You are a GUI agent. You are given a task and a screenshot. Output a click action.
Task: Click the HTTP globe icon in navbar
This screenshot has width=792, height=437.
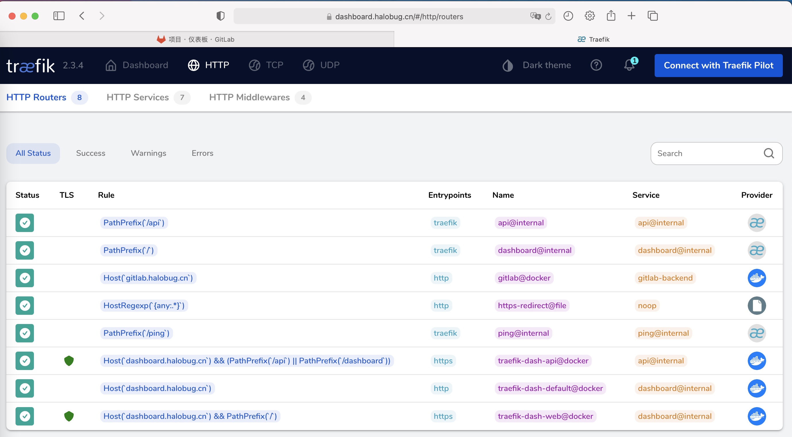point(194,65)
